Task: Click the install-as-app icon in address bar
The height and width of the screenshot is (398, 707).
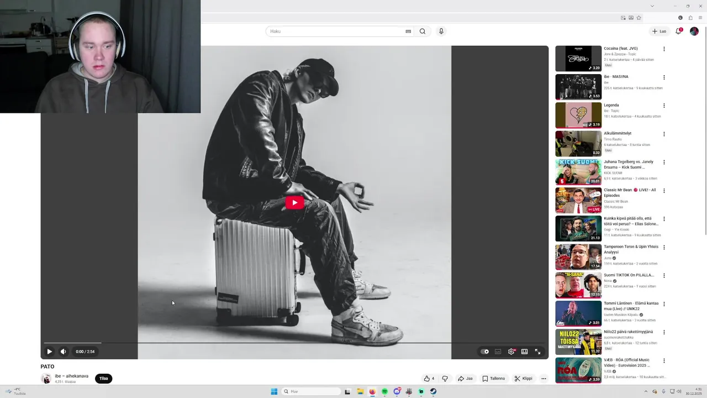Action: (x=631, y=18)
